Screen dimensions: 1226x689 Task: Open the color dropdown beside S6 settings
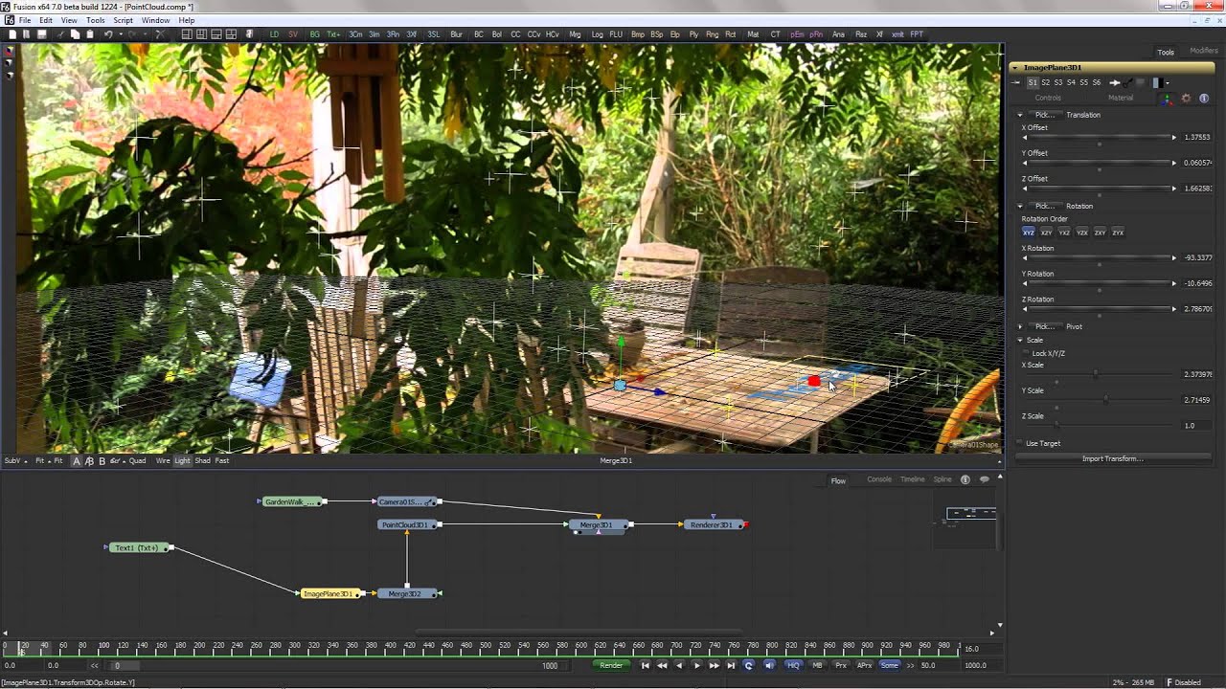coord(1168,83)
